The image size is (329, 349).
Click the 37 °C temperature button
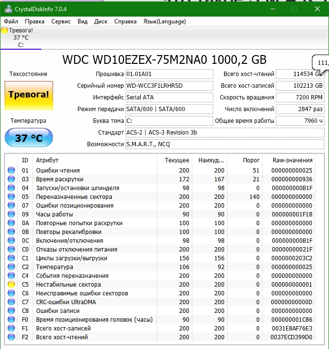tap(29, 138)
